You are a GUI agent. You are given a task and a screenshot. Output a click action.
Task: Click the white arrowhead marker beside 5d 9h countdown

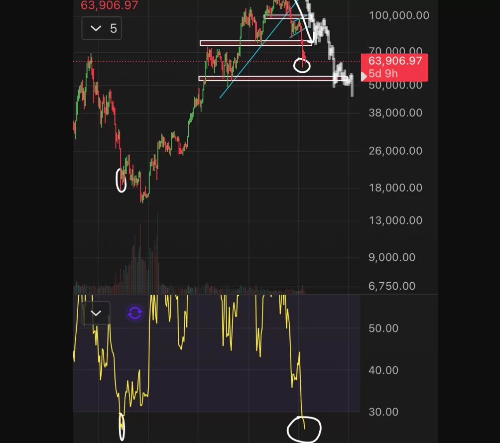tap(364, 75)
